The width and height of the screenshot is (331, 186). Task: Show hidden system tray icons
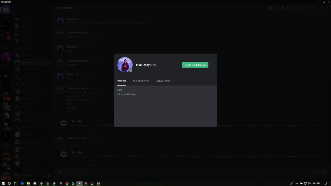tap(297, 183)
